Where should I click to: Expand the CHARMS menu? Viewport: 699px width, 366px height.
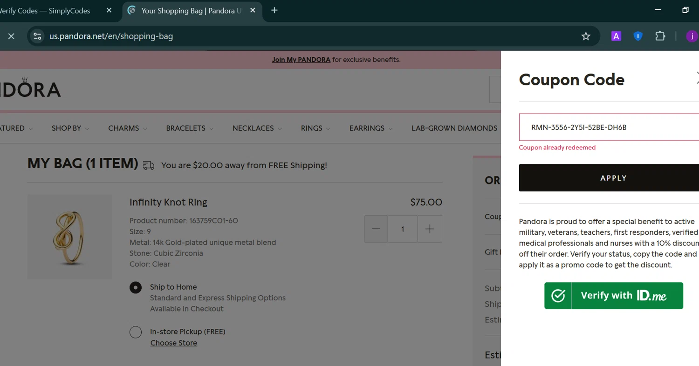[128, 129]
